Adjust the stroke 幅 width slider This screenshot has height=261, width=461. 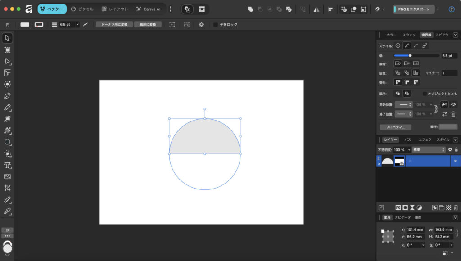point(410,55)
